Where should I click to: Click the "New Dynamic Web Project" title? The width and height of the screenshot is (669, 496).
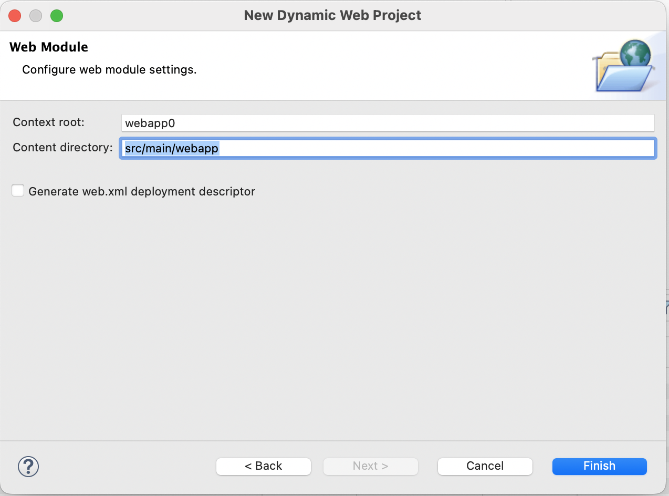pos(333,15)
